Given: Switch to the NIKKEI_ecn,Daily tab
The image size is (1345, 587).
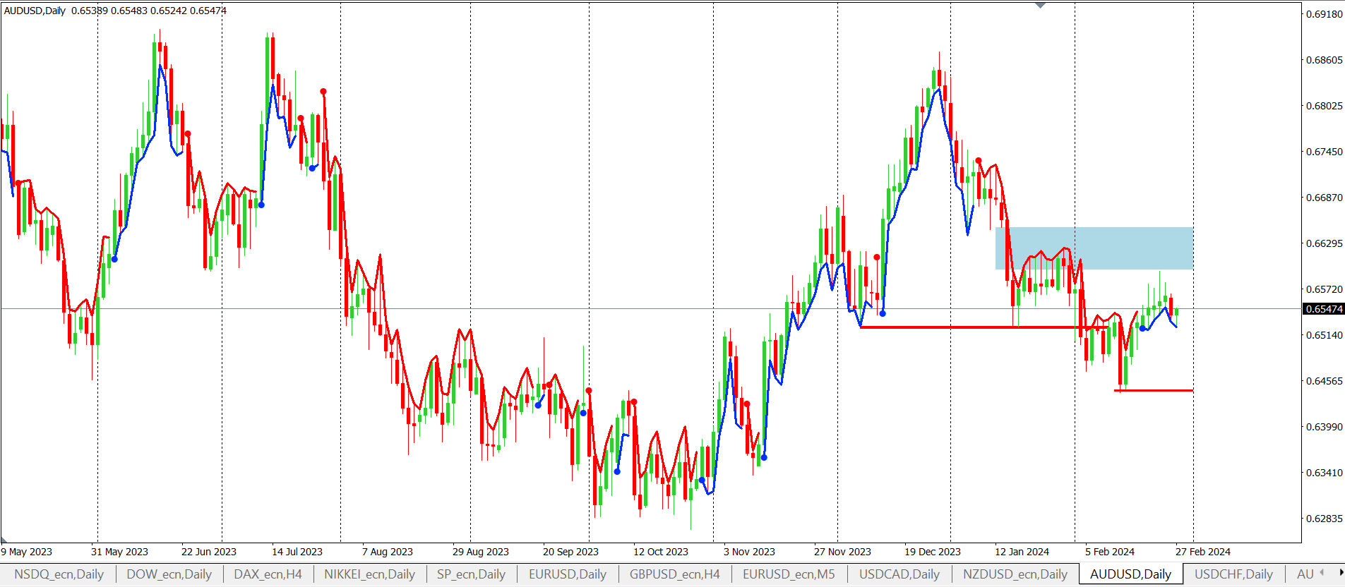Looking at the screenshot, I should tap(369, 574).
